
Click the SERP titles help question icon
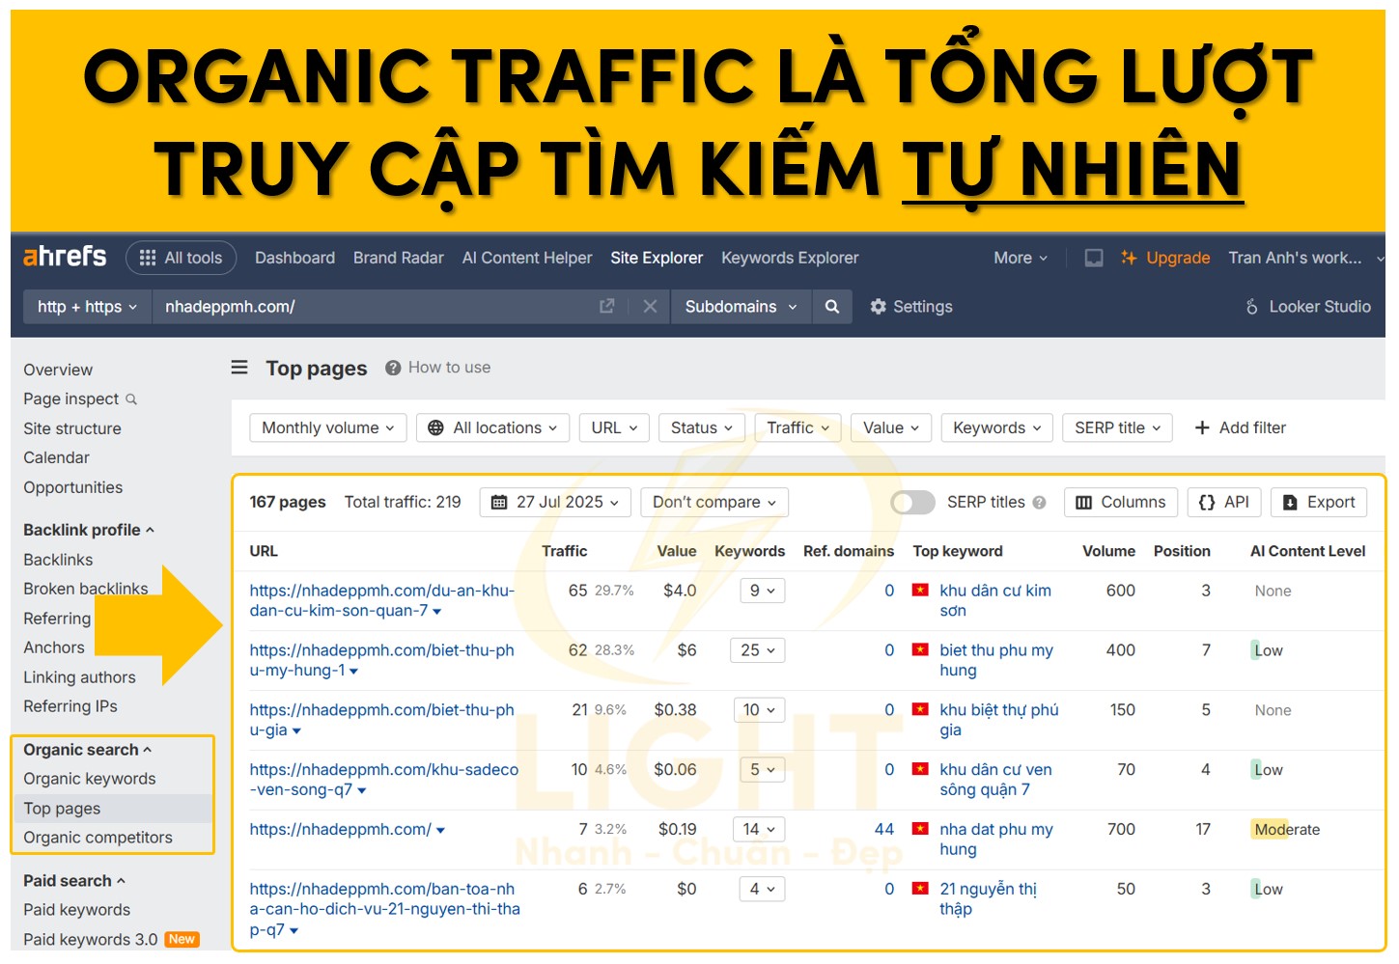(1039, 502)
